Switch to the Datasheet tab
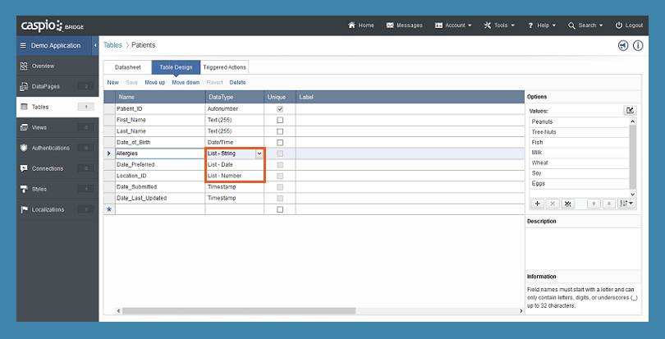 [x=127, y=67]
